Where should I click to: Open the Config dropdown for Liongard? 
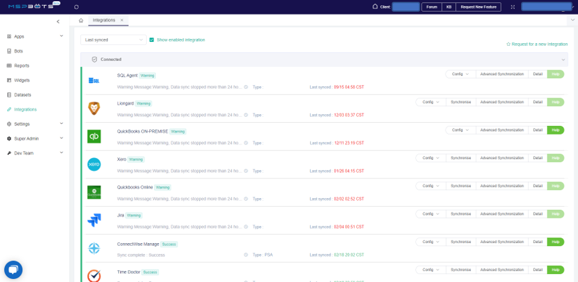point(431,102)
